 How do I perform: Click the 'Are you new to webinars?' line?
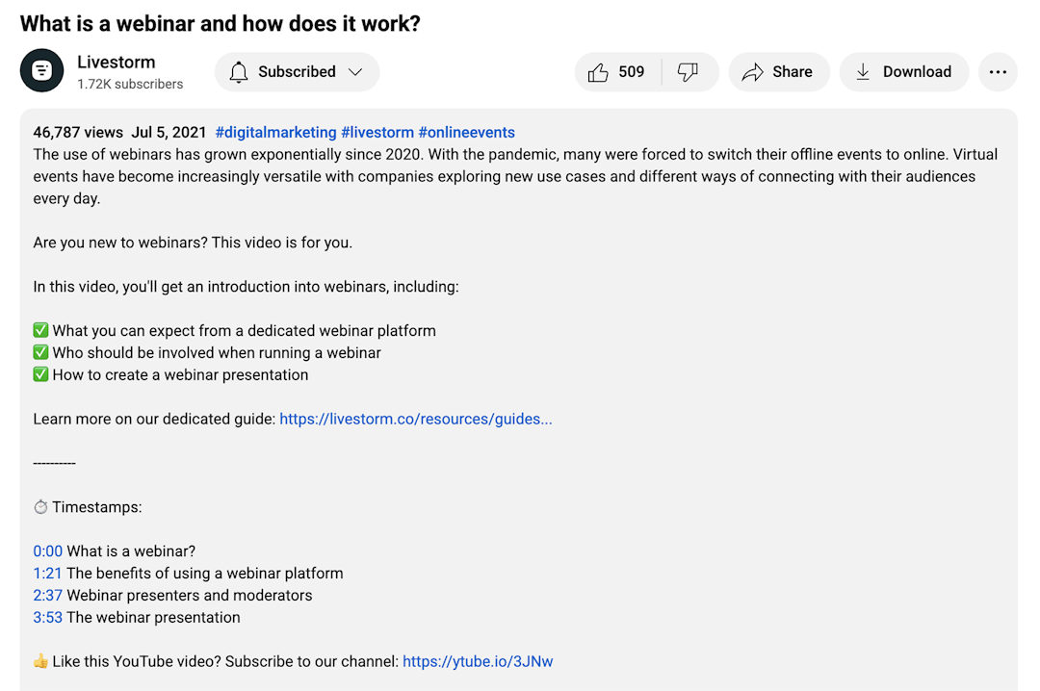(193, 243)
